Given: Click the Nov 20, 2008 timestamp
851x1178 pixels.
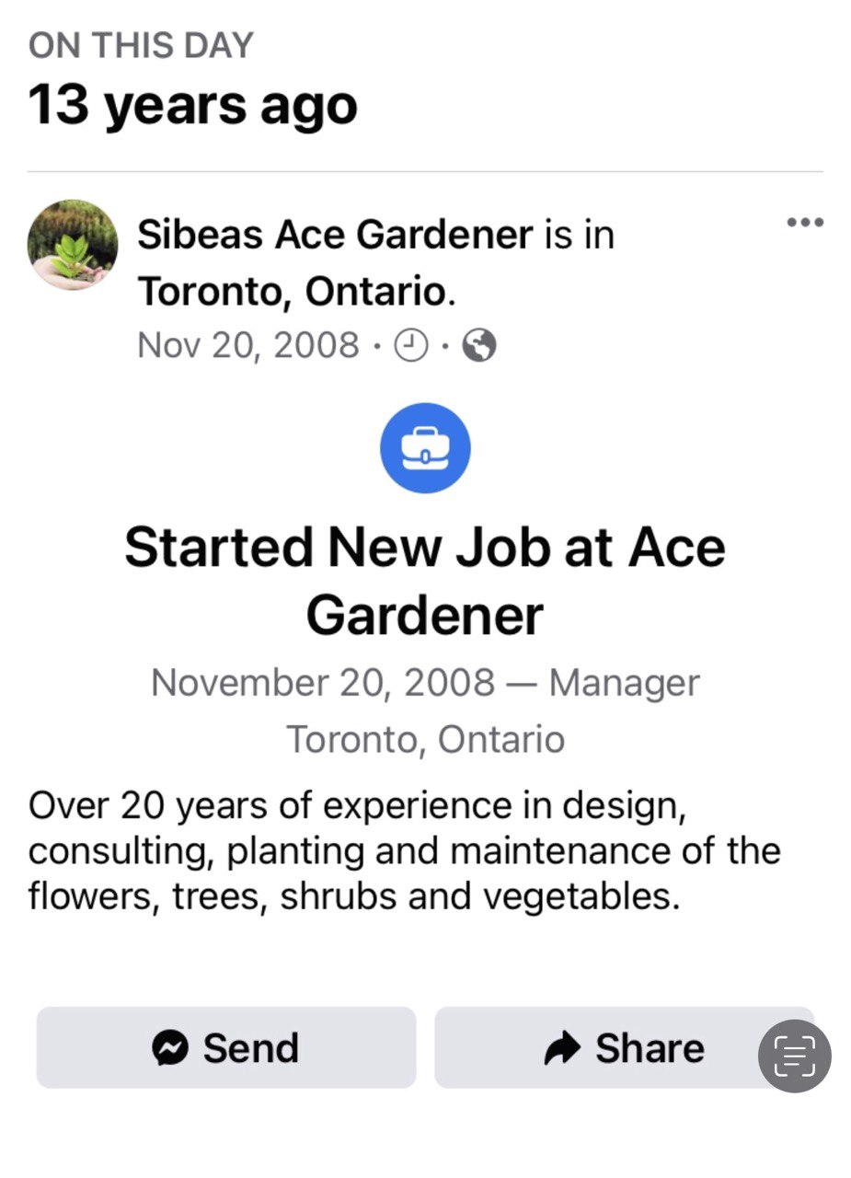Looking at the screenshot, I should [x=248, y=346].
